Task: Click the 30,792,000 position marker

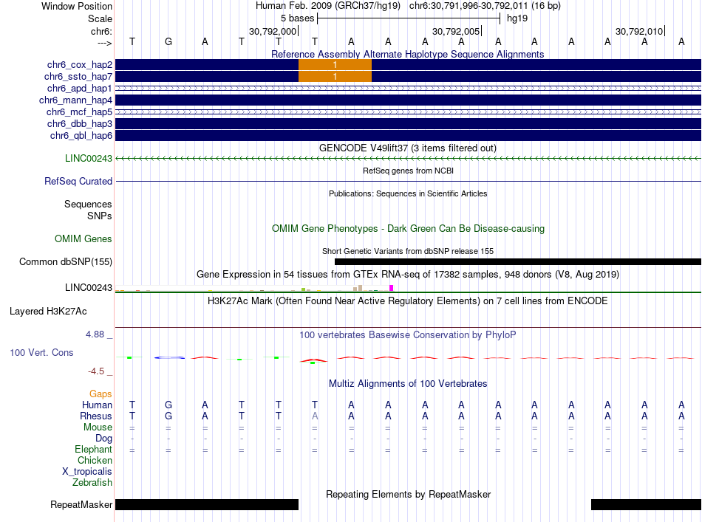Action: pyautogui.click(x=273, y=31)
